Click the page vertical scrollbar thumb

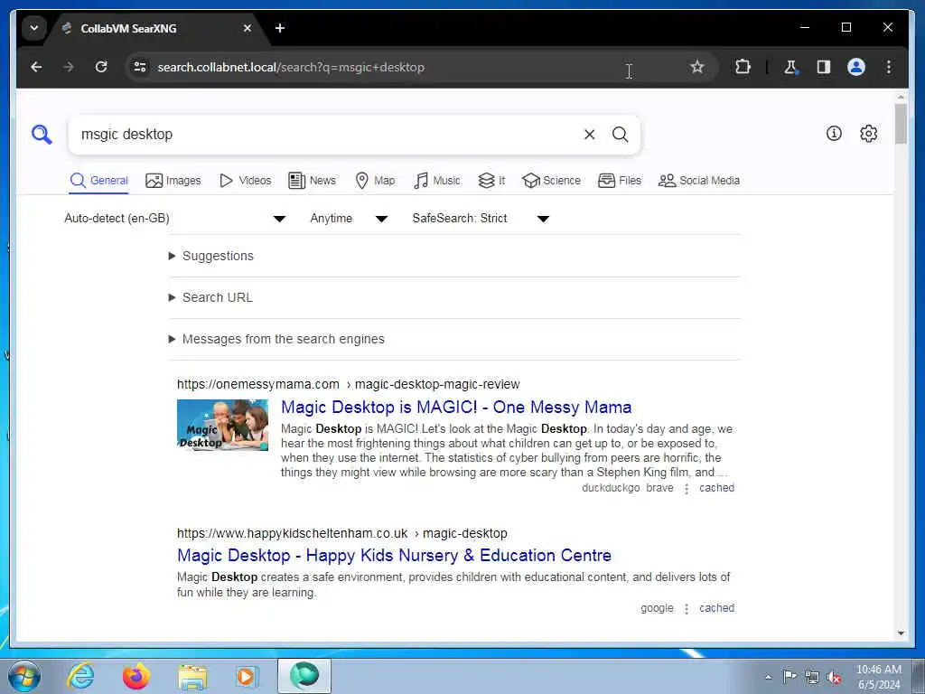pyautogui.click(x=901, y=124)
